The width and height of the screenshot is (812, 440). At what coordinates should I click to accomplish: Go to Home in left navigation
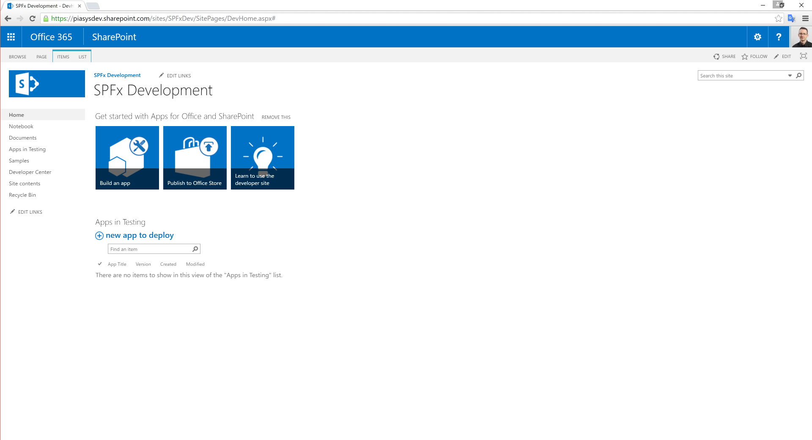43,115
